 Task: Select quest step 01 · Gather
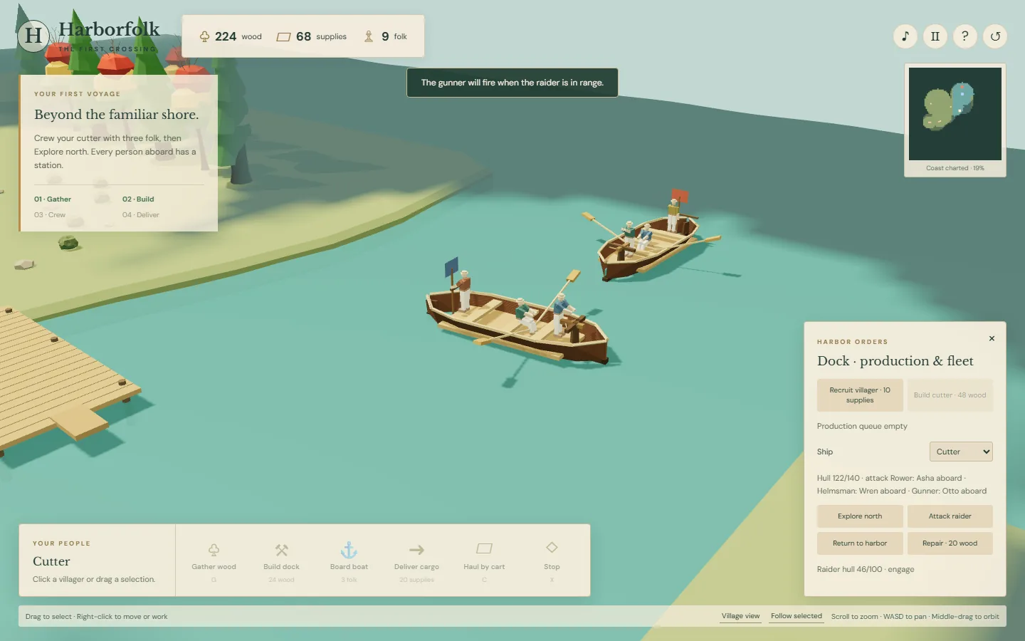[x=53, y=199]
